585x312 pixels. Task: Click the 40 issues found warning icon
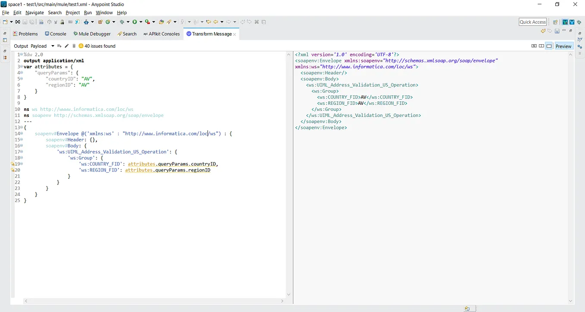[x=81, y=46]
